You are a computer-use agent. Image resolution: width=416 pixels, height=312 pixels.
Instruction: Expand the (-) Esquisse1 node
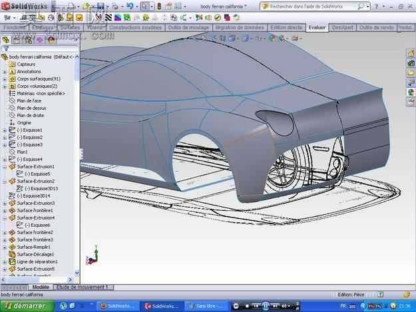[x=5, y=130]
